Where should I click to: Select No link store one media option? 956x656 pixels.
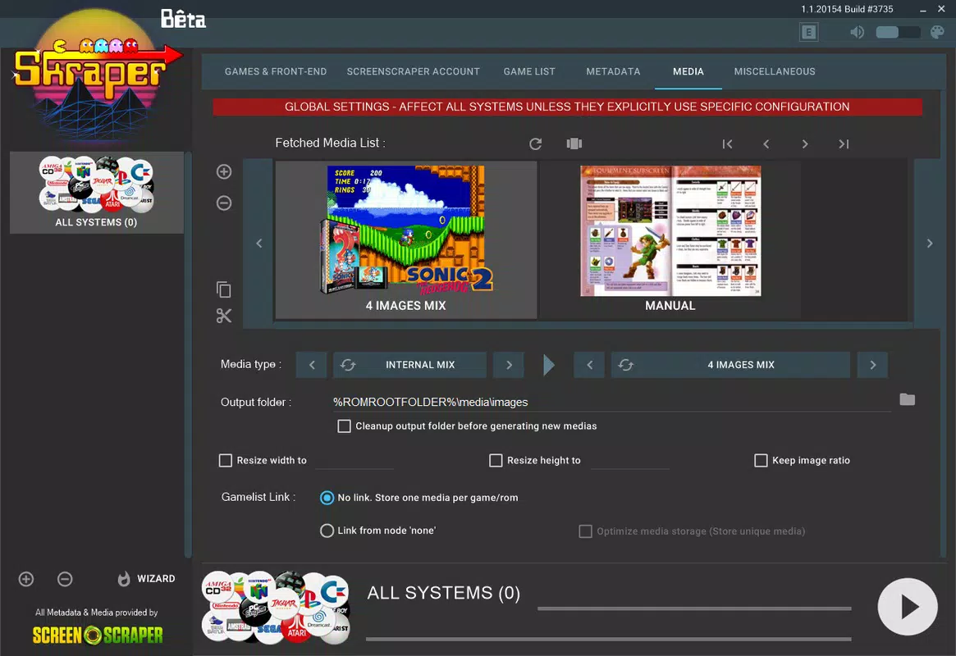(x=327, y=498)
